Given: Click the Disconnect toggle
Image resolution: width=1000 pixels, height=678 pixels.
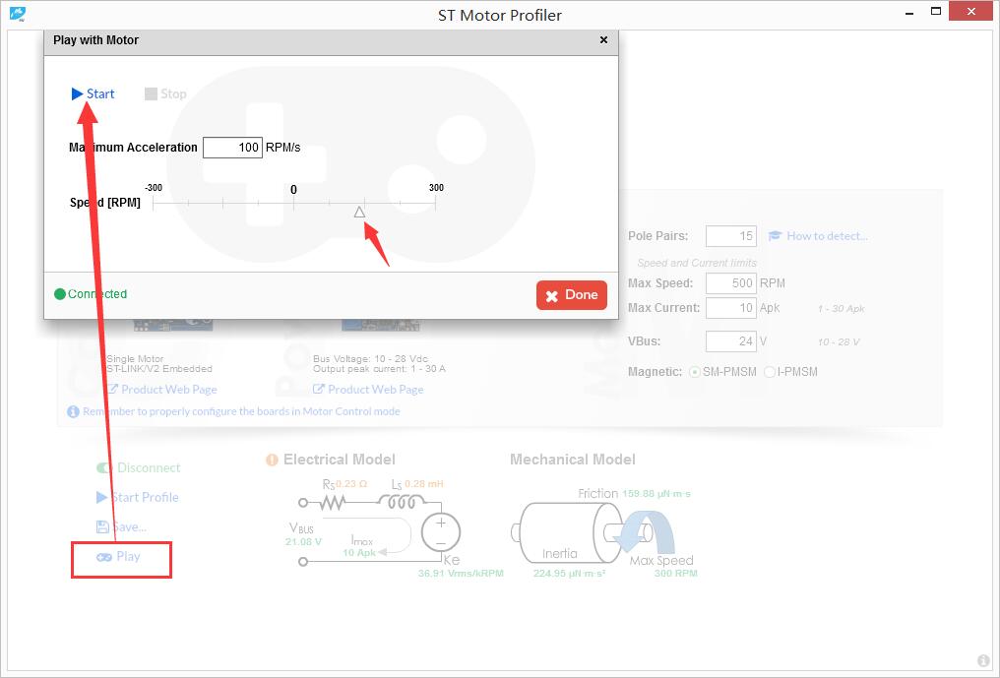Looking at the screenshot, I should pyautogui.click(x=139, y=467).
